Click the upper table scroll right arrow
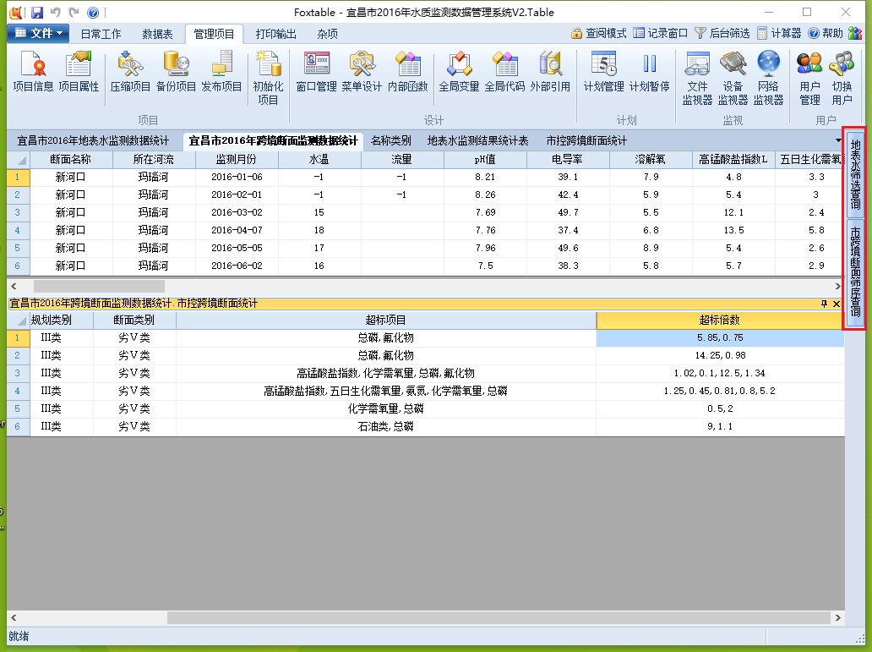Screen dimensions: 872x652 coord(837,286)
